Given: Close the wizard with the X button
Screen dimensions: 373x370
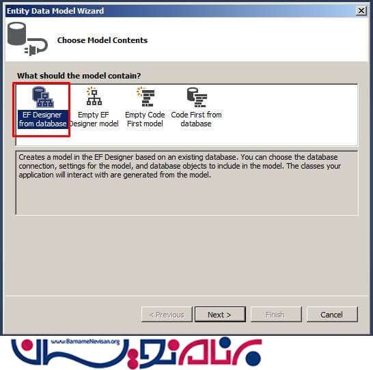Looking at the screenshot, I should pyautogui.click(x=361, y=11).
